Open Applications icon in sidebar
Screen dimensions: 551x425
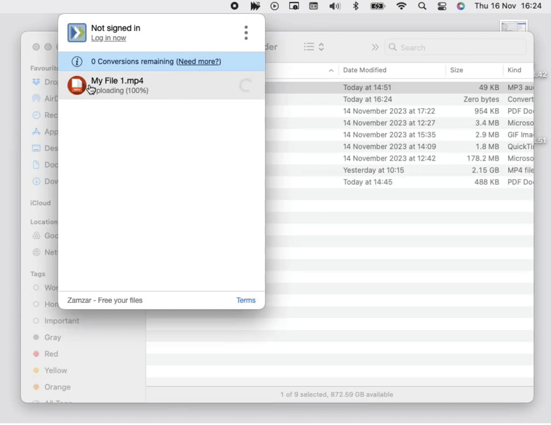(x=36, y=132)
